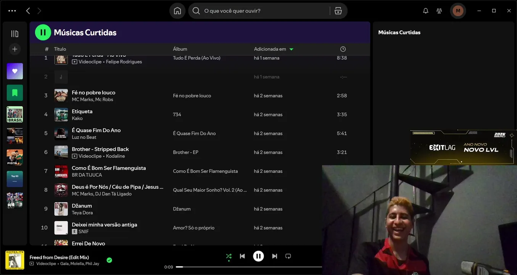The image size is (517, 275).
Task: Select the song Fé no pobre louco
Action: pos(93,92)
